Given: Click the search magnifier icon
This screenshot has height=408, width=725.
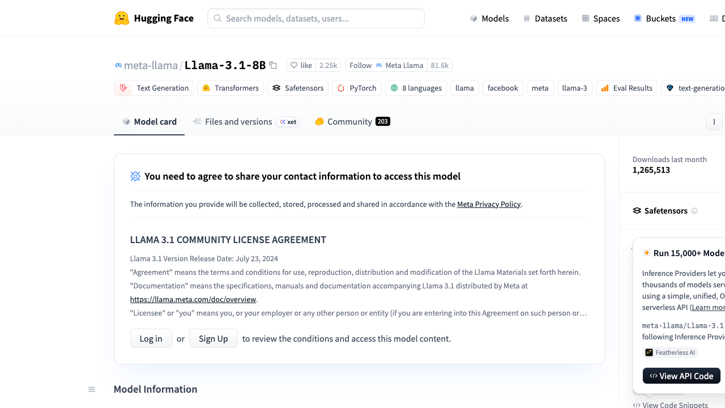Looking at the screenshot, I should tap(217, 18).
